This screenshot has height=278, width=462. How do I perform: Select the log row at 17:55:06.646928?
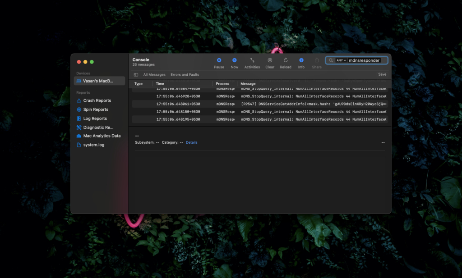click(260, 96)
